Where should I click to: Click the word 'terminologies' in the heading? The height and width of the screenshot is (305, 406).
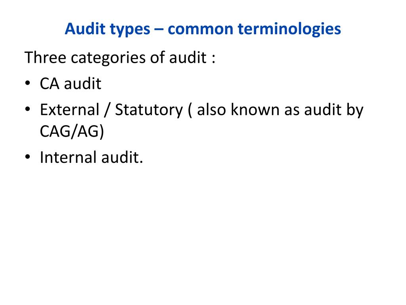click(289, 29)
